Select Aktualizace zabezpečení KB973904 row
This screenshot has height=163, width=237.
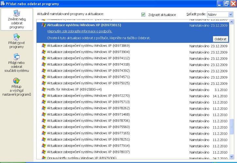[133, 52]
